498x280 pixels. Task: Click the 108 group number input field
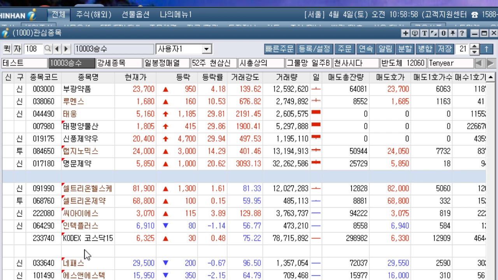33,49
